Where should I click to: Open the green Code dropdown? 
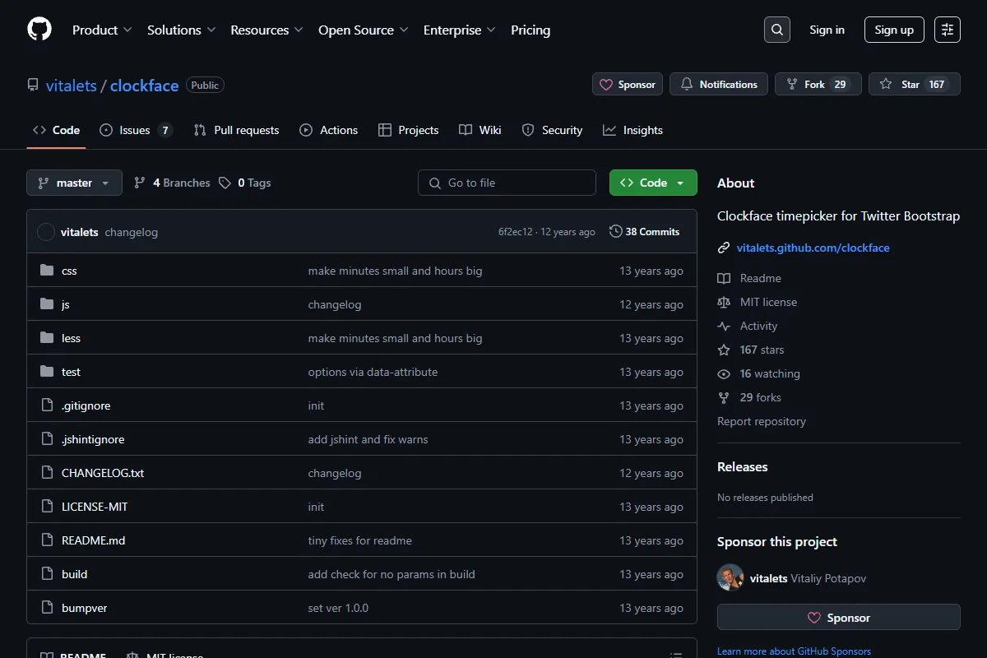coord(653,183)
